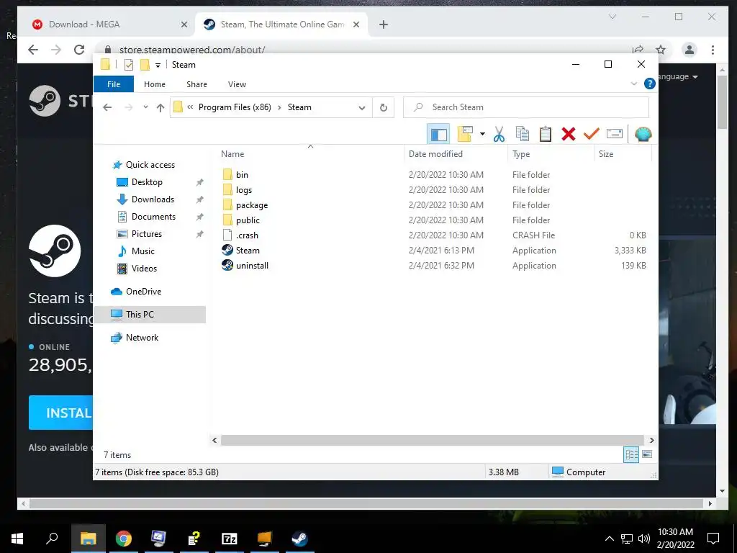The width and height of the screenshot is (737, 553).
Task: Open address bar history dropdown
Action: point(361,108)
